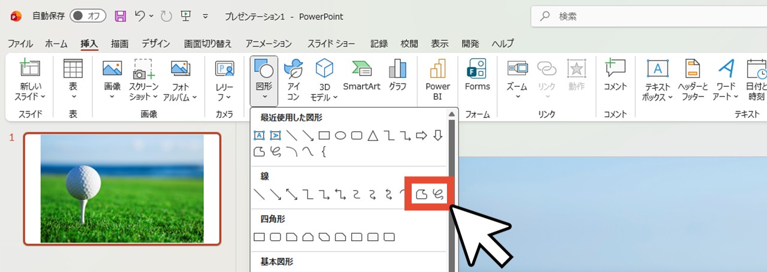Choose the diagonal snipped corner rectangle in 四角形

[x=324, y=237]
